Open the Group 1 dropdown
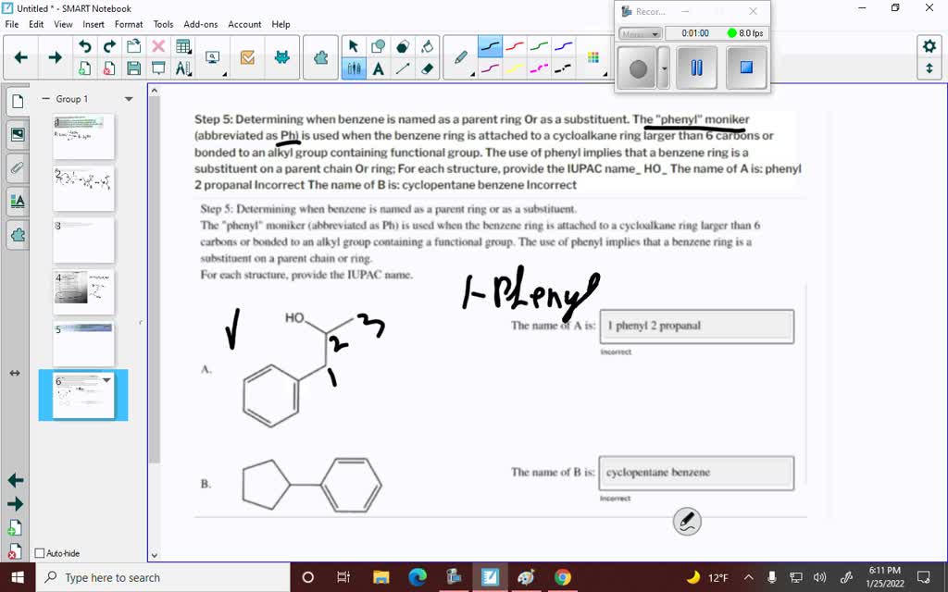 129,98
